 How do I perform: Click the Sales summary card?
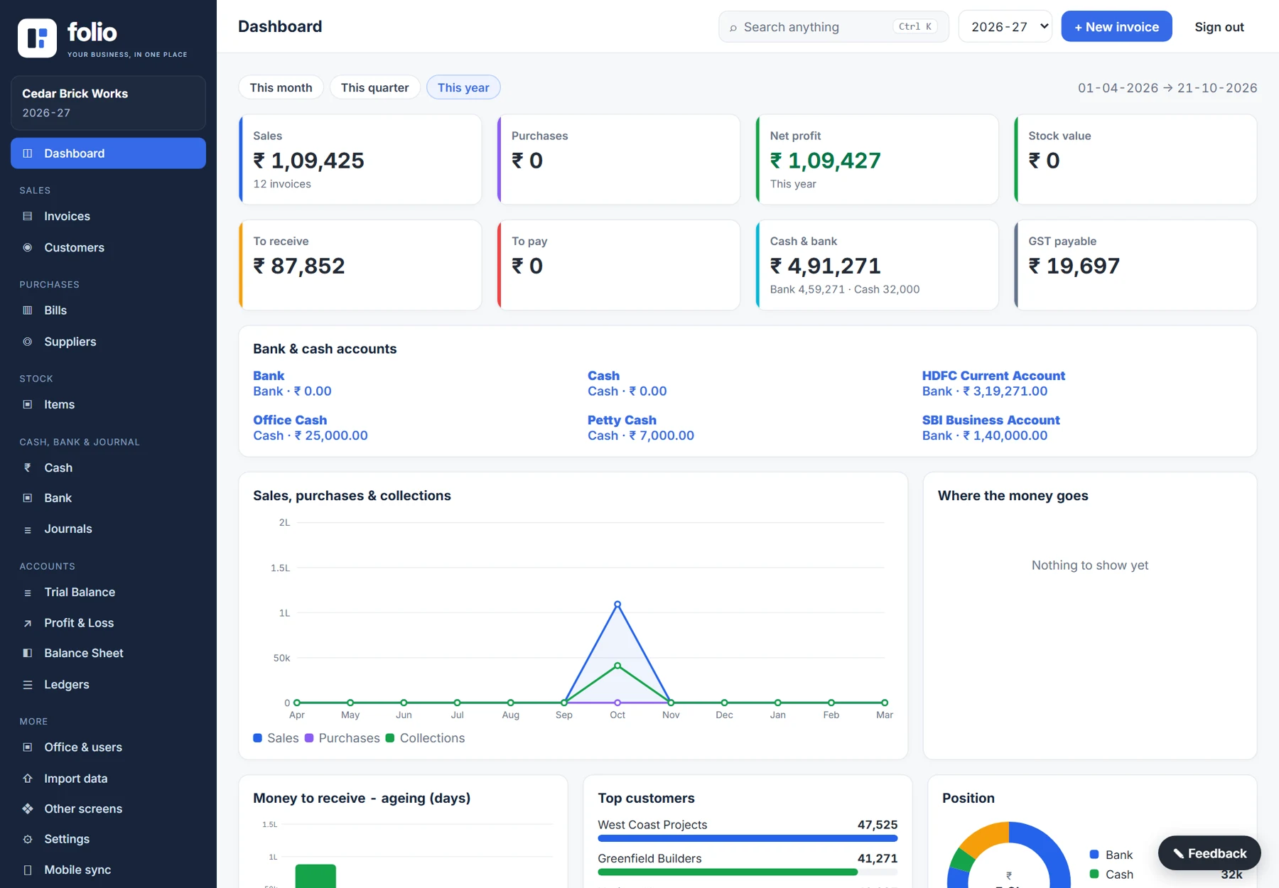coord(360,160)
